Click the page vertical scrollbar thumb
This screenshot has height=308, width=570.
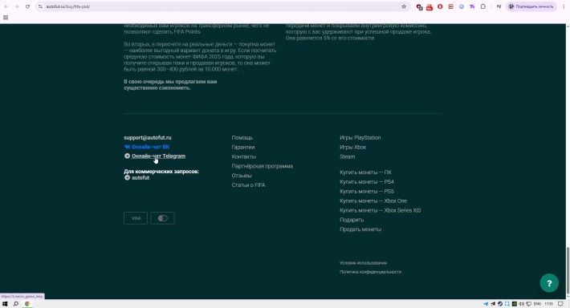click(x=568, y=269)
